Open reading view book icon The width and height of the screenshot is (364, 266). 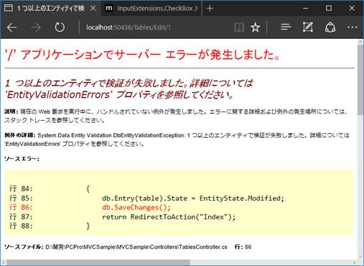coord(239,27)
